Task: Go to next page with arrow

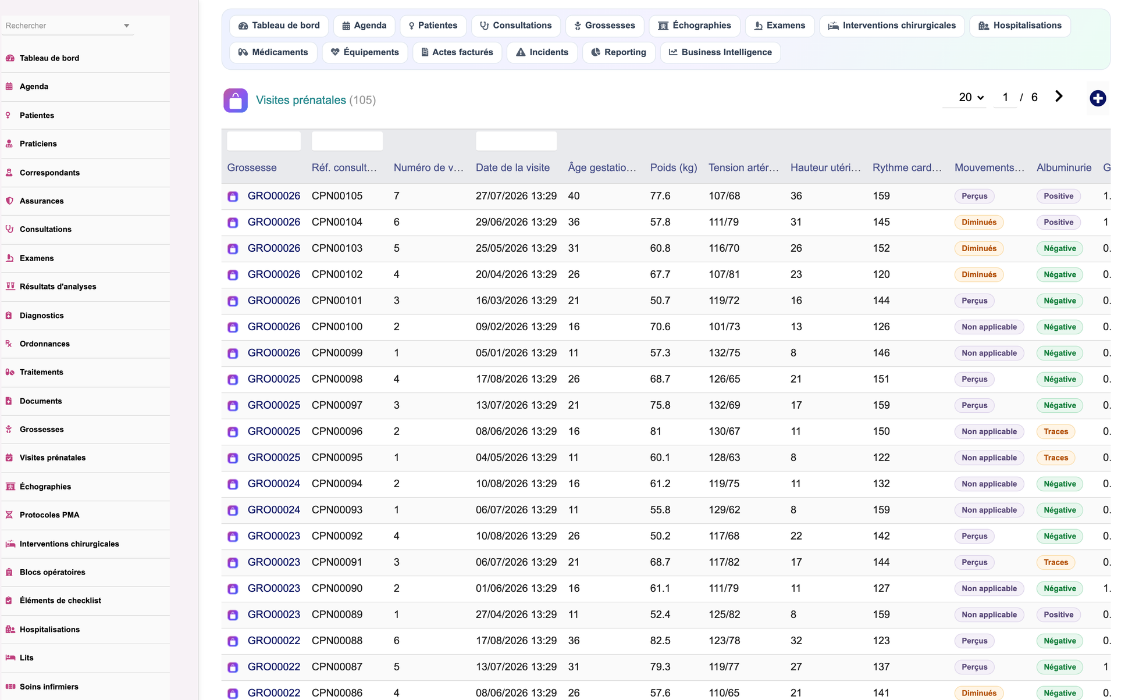Action: tap(1059, 97)
